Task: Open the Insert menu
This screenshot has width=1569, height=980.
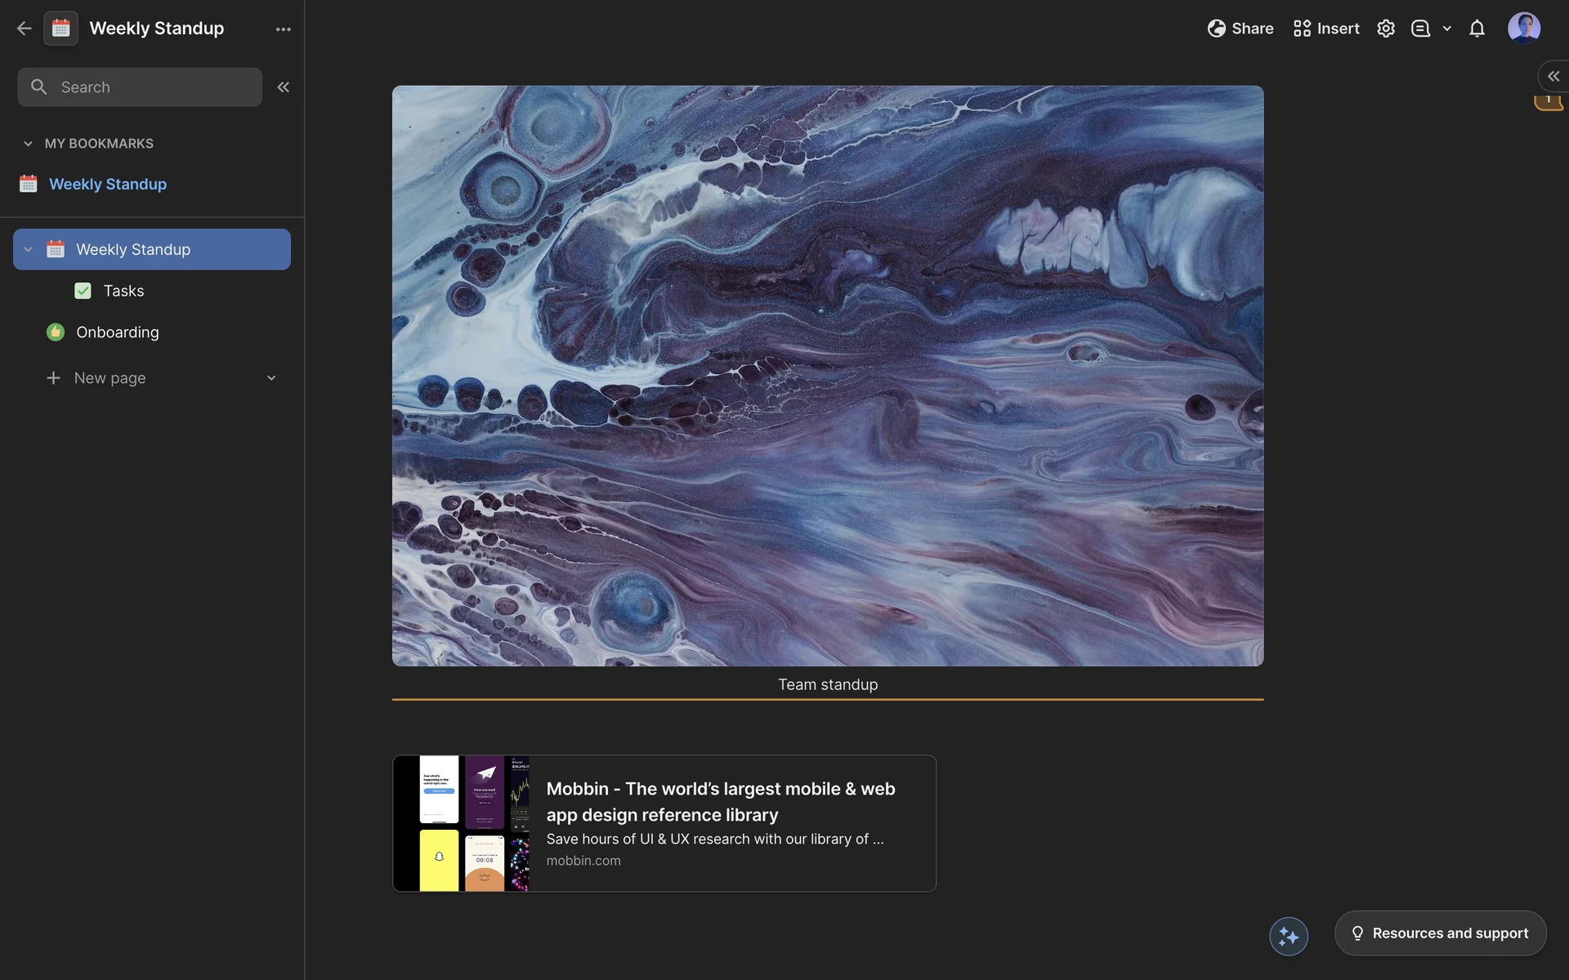Action: 1325,29
